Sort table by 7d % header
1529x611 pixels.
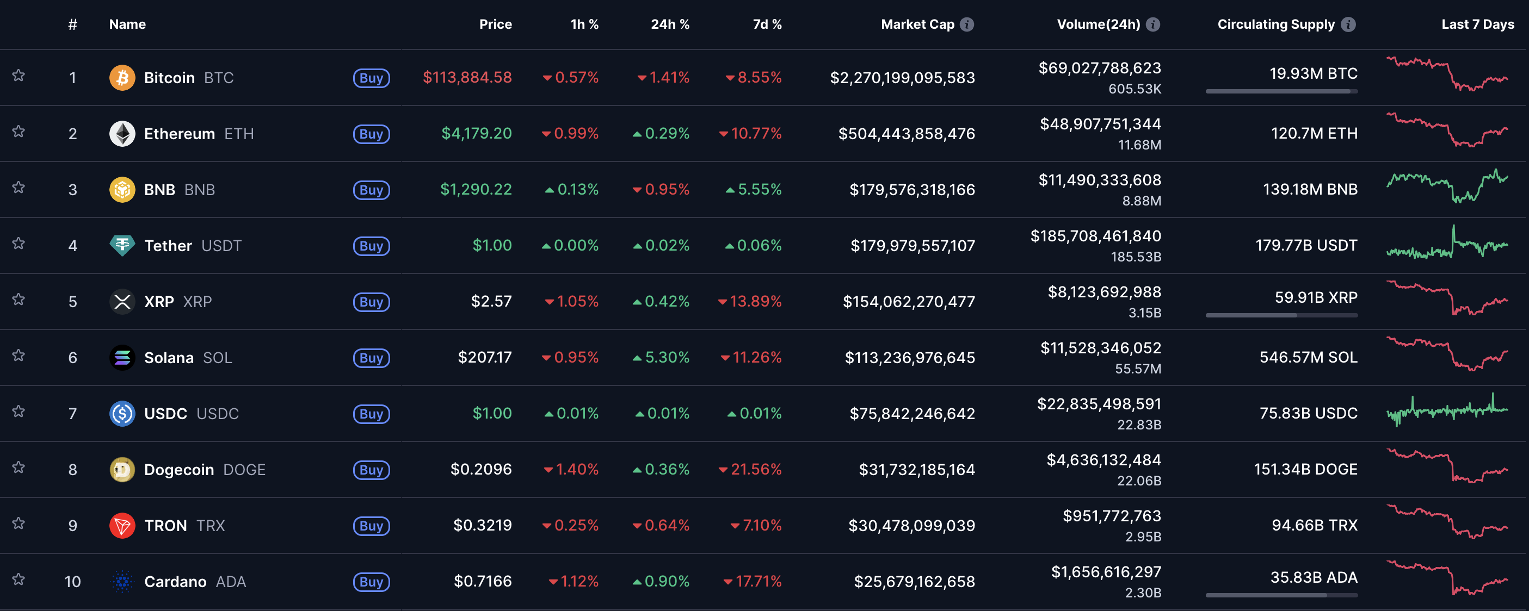pyautogui.click(x=767, y=24)
